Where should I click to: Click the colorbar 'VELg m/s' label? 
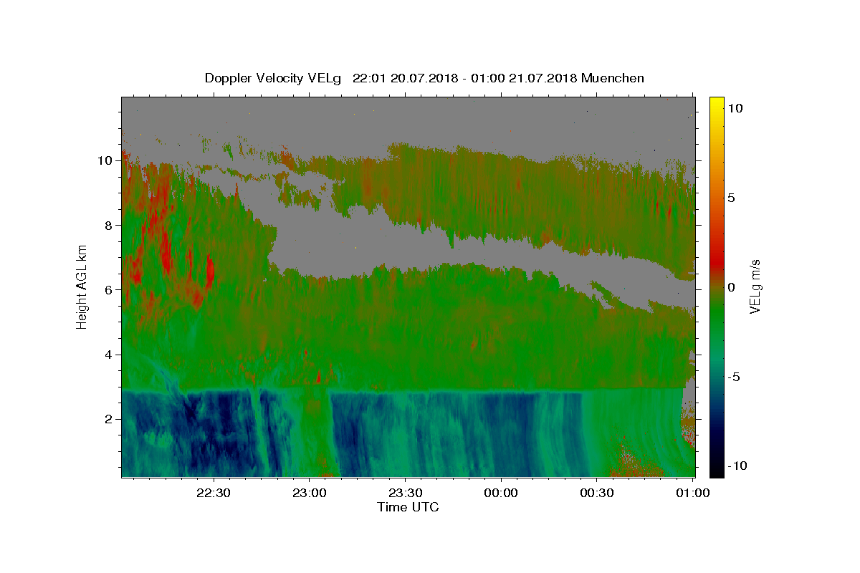(x=755, y=287)
